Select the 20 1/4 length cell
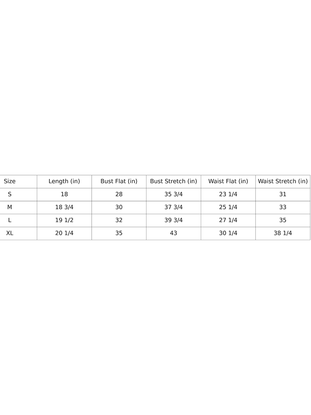The width and height of the screenshot is (311, 415). point(64,233)
